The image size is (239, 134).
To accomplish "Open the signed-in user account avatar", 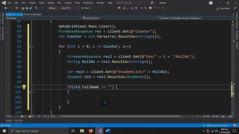I will tap(211, 3).
